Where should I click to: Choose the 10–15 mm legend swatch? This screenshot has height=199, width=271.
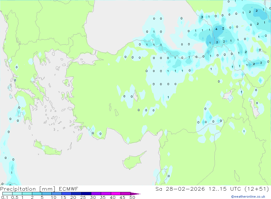[57, 194]
